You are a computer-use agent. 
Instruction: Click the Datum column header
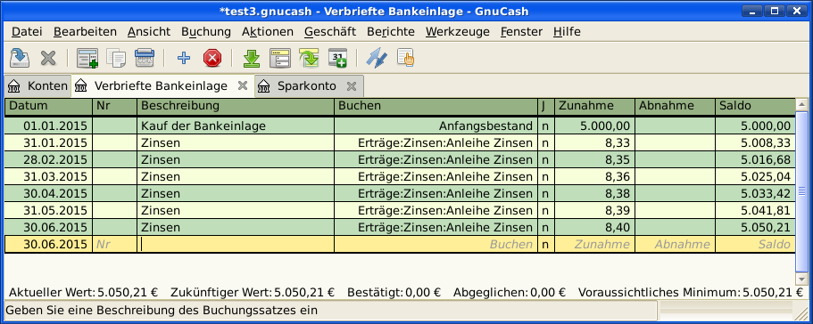[x=49, y=106]
